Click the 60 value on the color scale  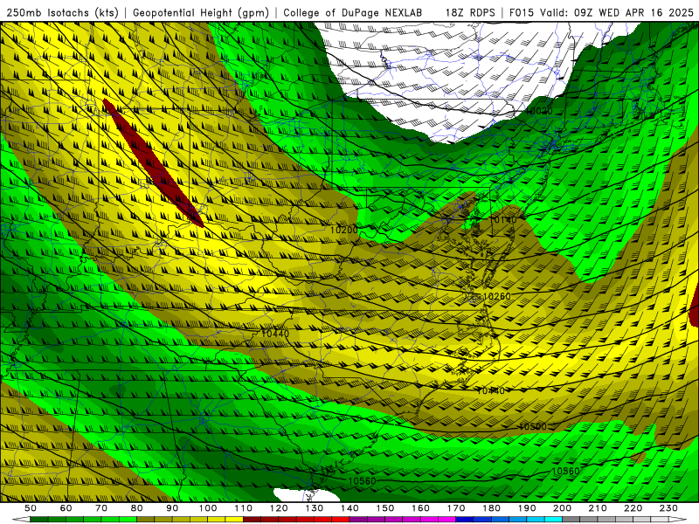pos(66,508)
